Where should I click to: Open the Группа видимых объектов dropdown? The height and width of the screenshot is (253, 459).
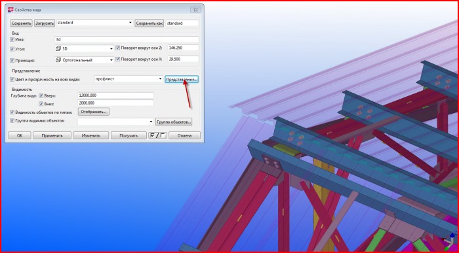point(151,122)
